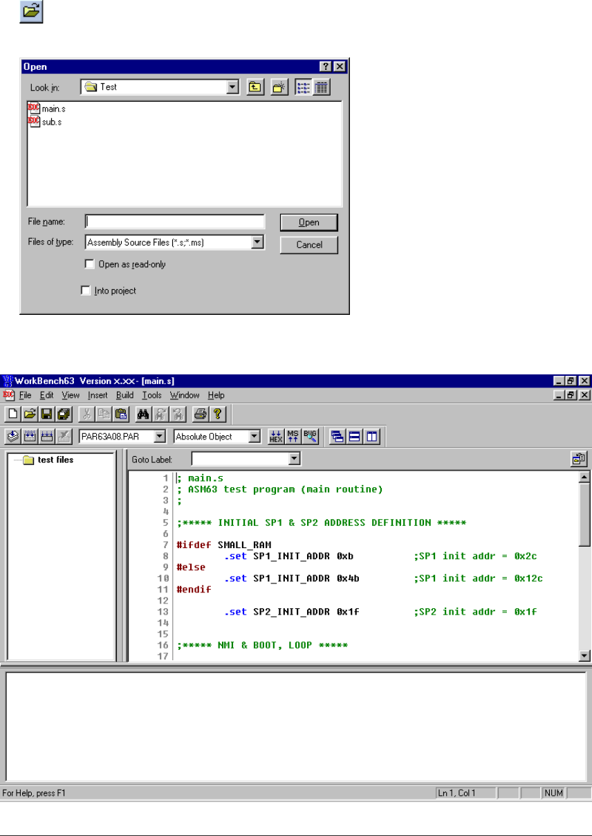The image size is (592, 836).
Task: Enable Open as read-only checkbox
Action: click(89, 264)
